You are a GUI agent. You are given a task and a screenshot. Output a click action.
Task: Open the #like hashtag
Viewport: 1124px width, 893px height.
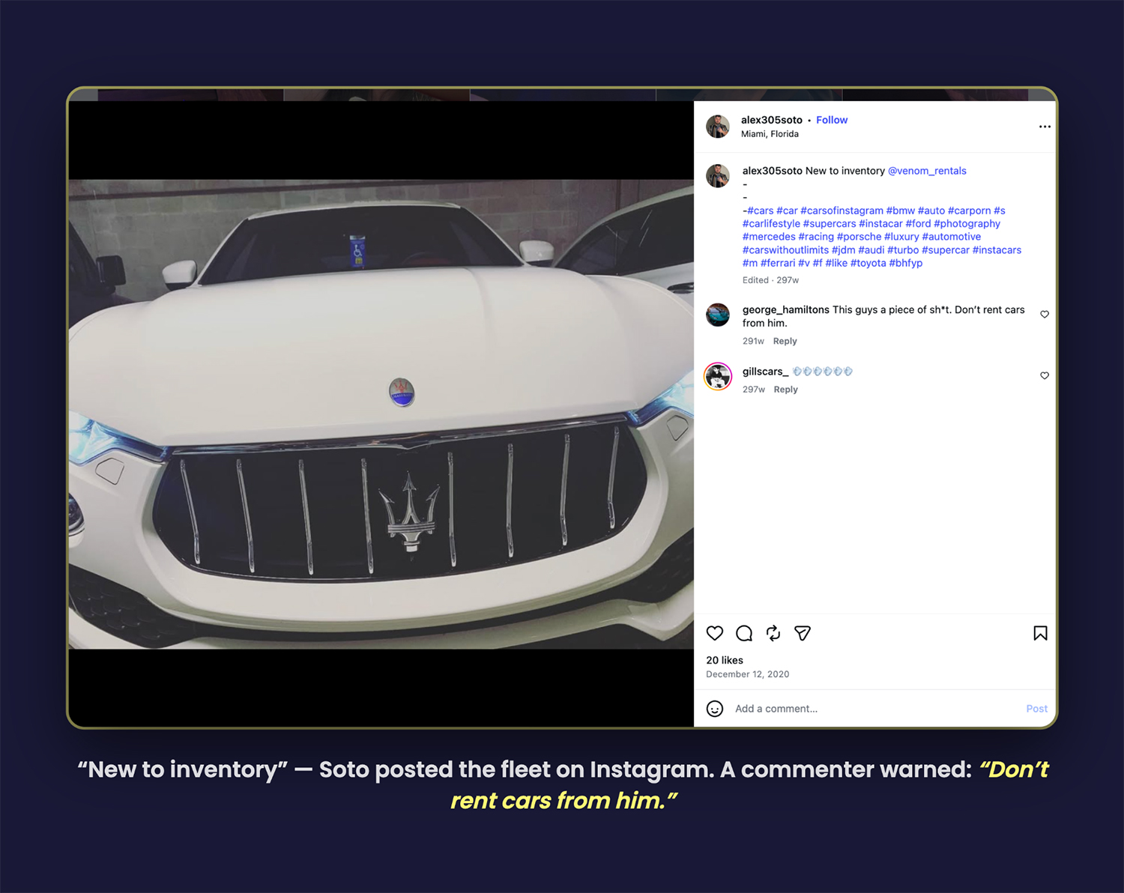pos(836,263)
